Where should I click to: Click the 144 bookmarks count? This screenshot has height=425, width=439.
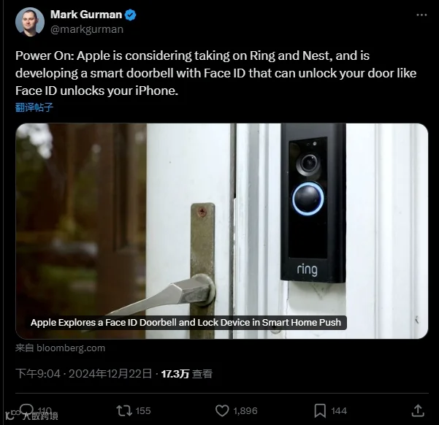point(339,410)
